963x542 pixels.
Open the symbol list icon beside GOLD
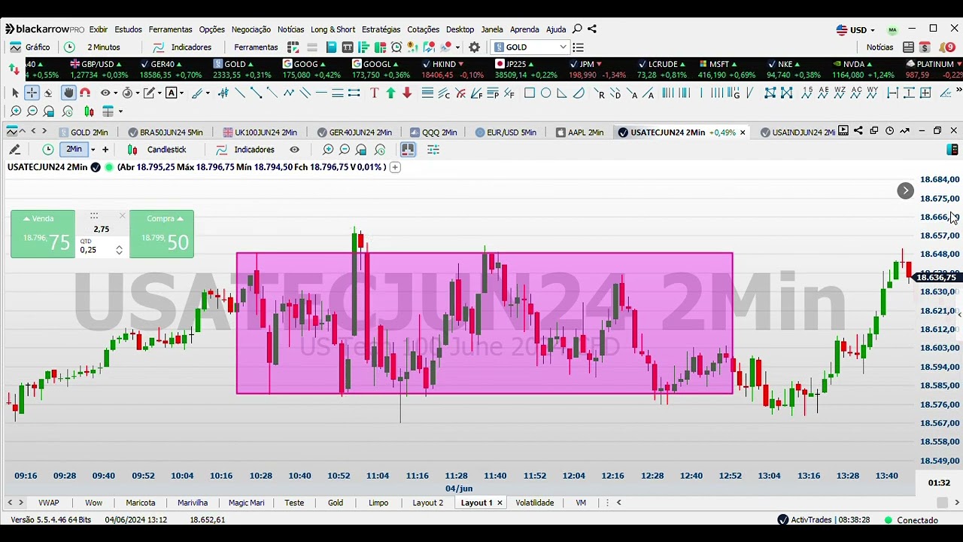point(578,47)
